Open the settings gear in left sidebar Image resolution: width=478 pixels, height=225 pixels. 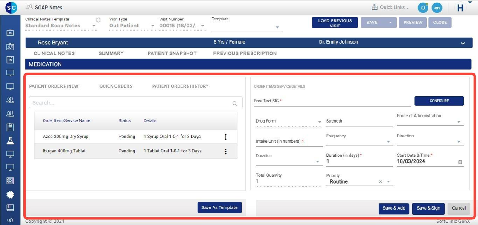10,194
